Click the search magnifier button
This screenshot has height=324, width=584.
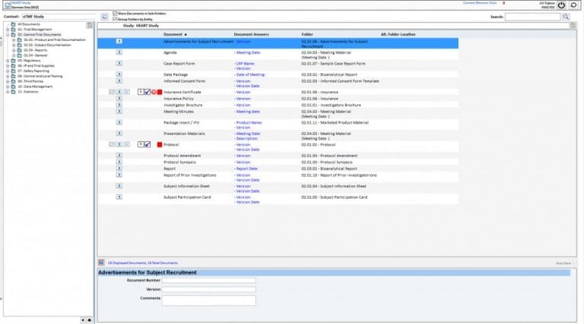[566, 16]
